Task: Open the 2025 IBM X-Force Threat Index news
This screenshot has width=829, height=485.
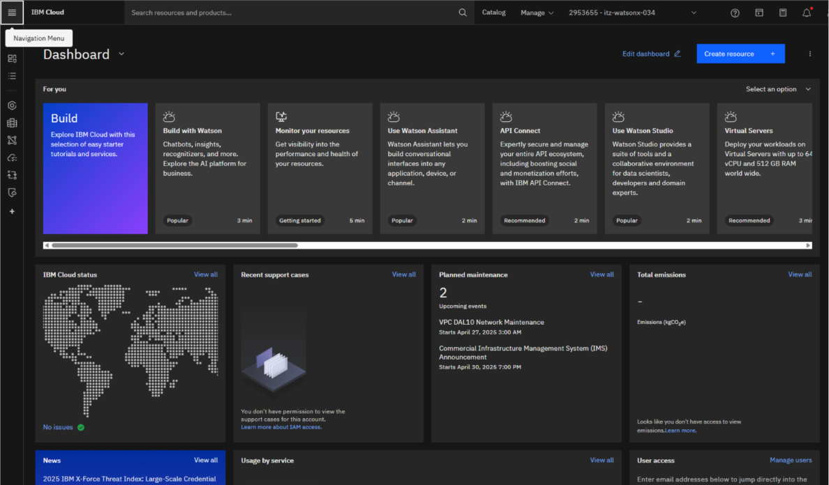Action: coord(130,479)
